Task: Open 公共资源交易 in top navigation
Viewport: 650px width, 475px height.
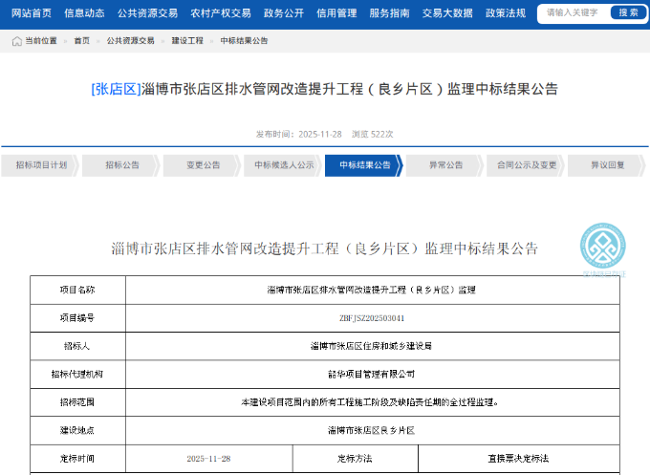Action: point(147,13)
